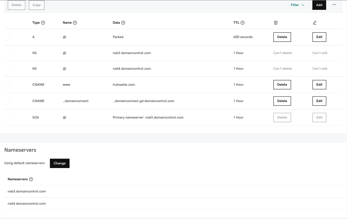Click the disabled Delete button for SOA
Screen dimensions: 347x219
pyautogui.click(x=282, y=117)
